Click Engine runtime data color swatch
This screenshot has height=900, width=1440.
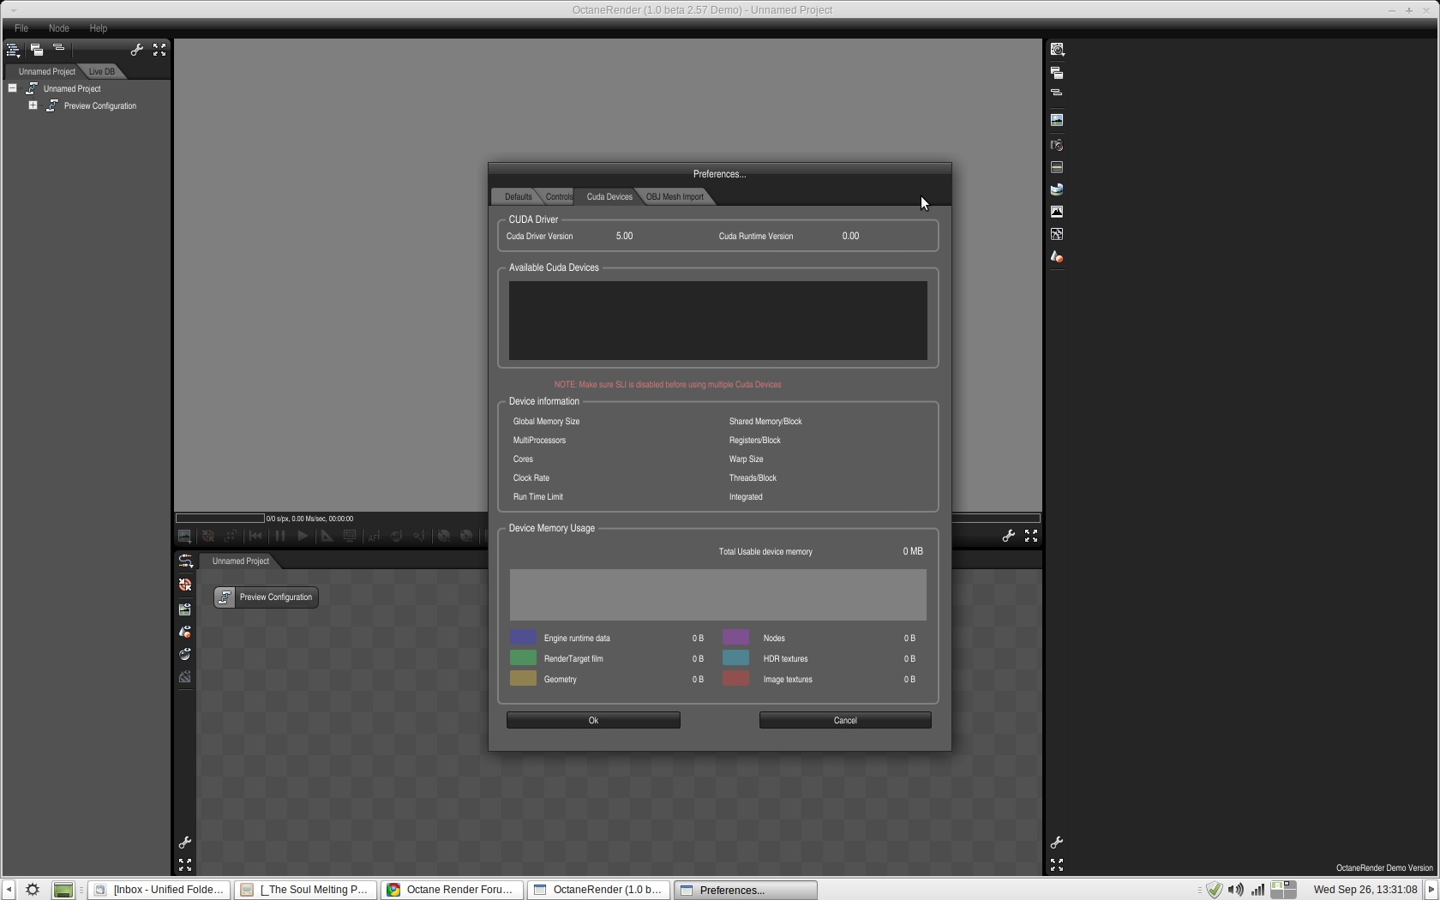(523, 637)
